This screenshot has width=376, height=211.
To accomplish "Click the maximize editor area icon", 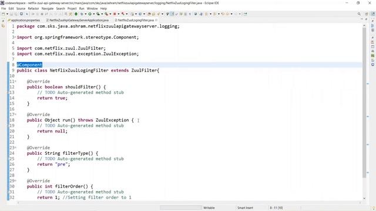I will (366, 19).
